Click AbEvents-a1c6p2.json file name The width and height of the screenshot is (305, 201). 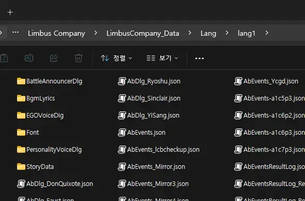(x=274, y=116)
